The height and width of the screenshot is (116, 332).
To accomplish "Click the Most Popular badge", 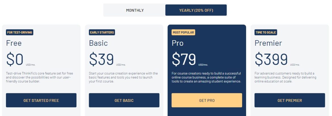I will coord(183,32).
